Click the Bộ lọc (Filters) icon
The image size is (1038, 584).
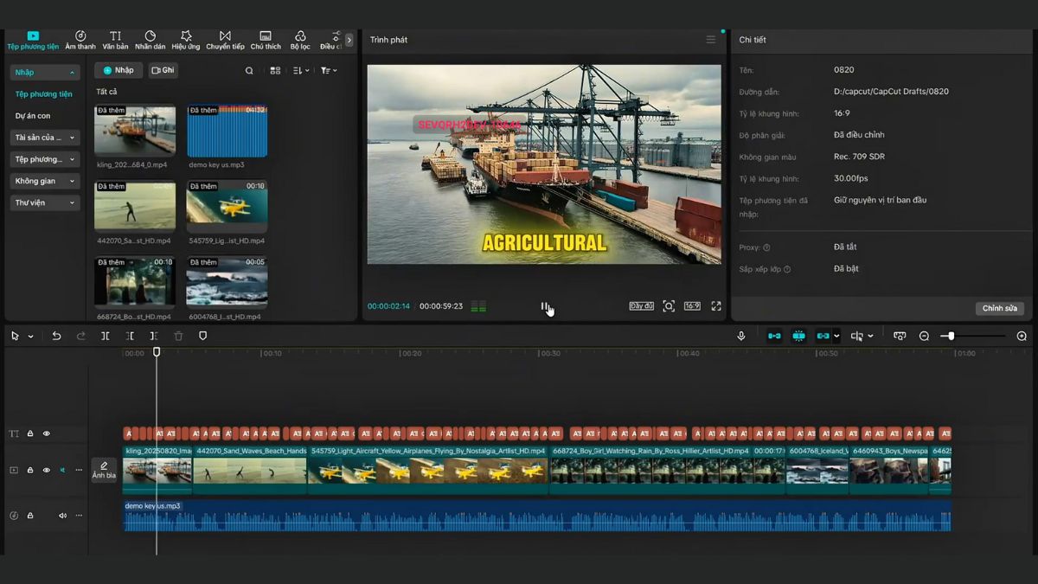pos(299,38)
